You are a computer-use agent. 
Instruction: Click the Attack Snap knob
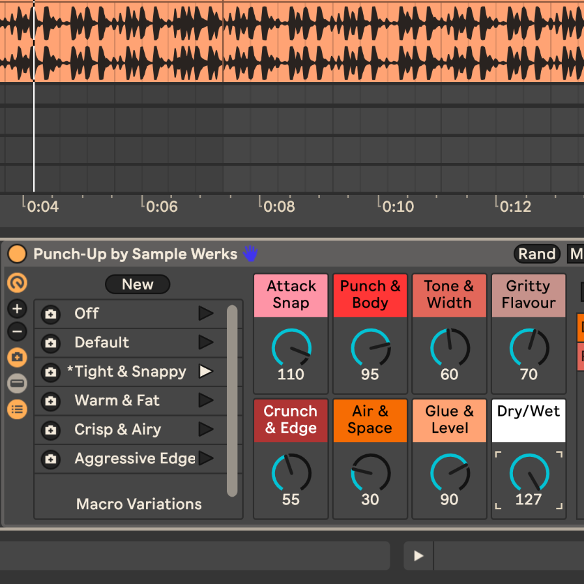coord(291,348)
